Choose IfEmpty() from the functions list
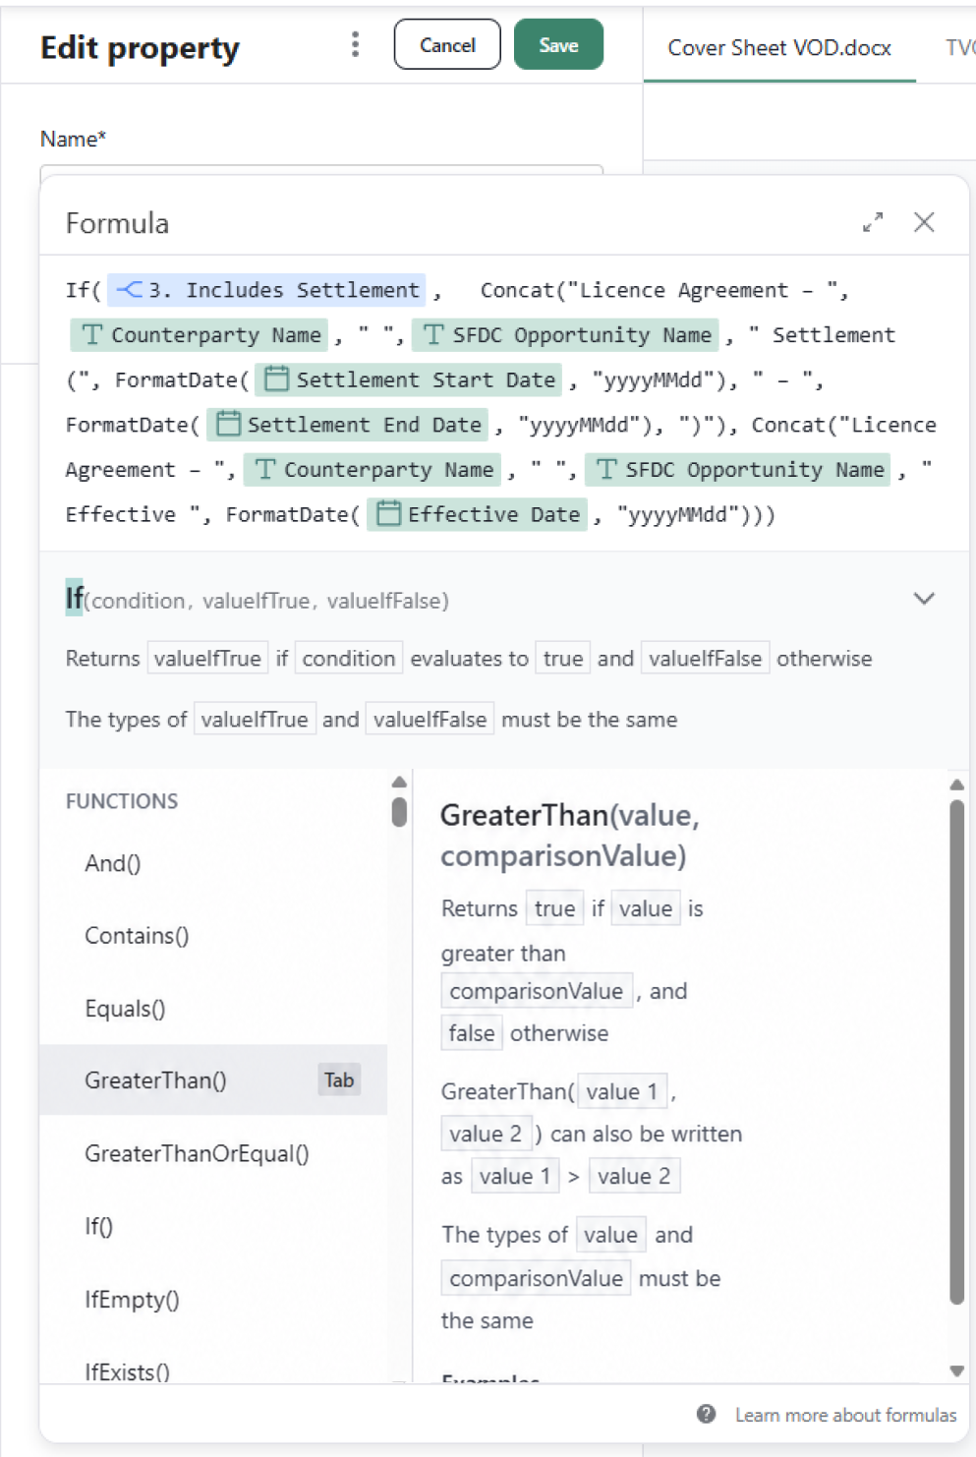The height and width of the screenshot is (1457, 976). tap(213, 1300)
